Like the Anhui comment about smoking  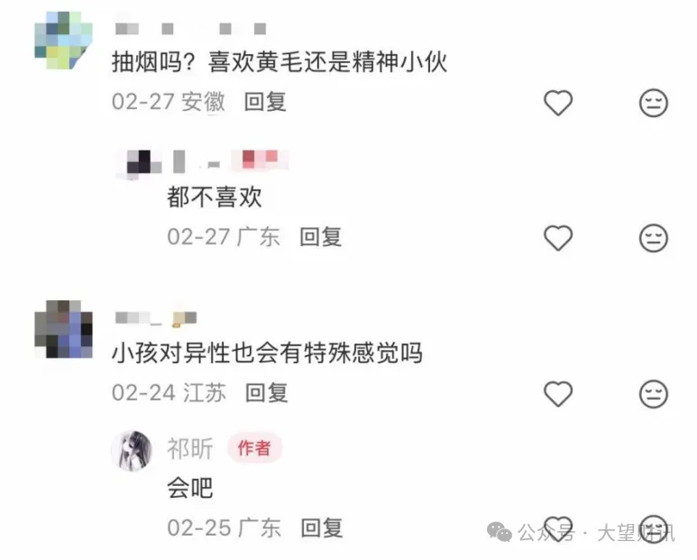558,103
